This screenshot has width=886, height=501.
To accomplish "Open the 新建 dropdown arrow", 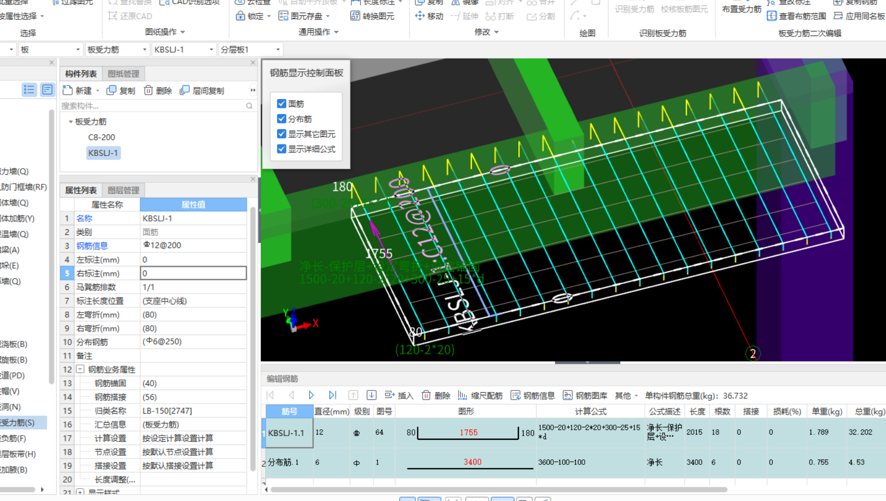I will point(98,91).
